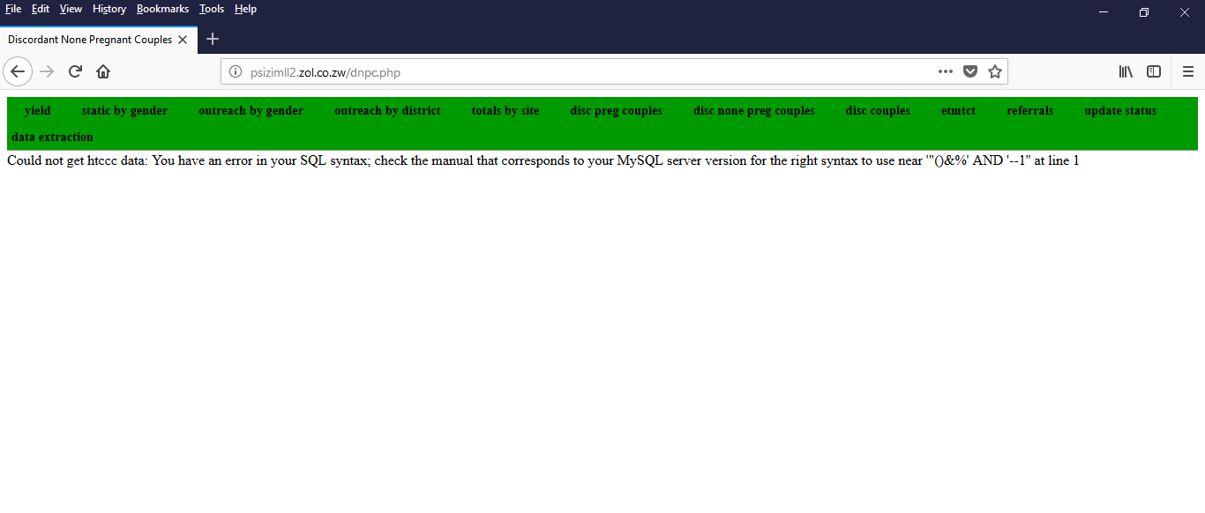Bookmark this page with star icon
This screenshot has height=513, width=1205.
click(995, 71)
